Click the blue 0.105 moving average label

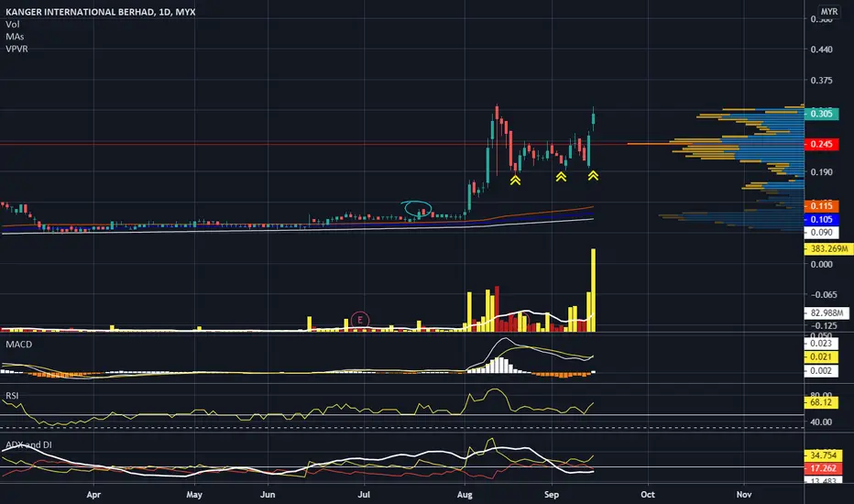pos(821,219)
